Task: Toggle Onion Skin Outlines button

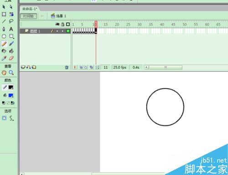Action: coord(86,67)
